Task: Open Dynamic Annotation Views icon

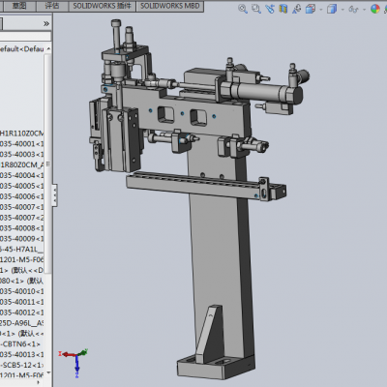Action: click(x=296, y=9)
